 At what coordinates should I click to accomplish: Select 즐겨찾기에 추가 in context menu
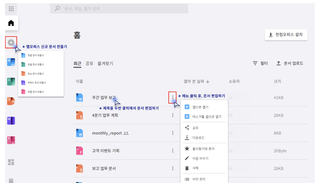204,149
